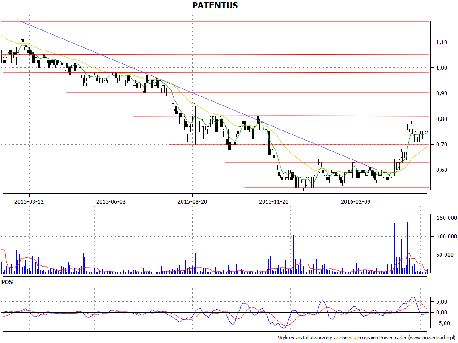Click the PATENTUS chart title
This screenshot has width=458, height=343.
215,5
